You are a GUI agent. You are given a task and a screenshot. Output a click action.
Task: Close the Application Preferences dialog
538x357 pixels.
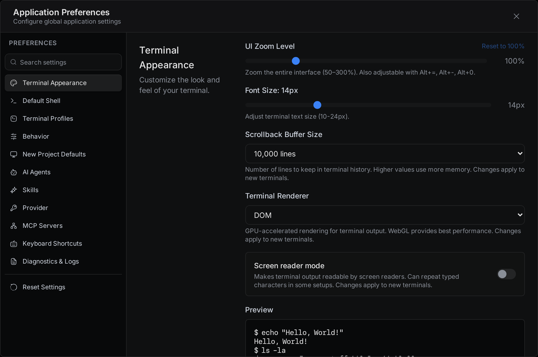point(516,16)
